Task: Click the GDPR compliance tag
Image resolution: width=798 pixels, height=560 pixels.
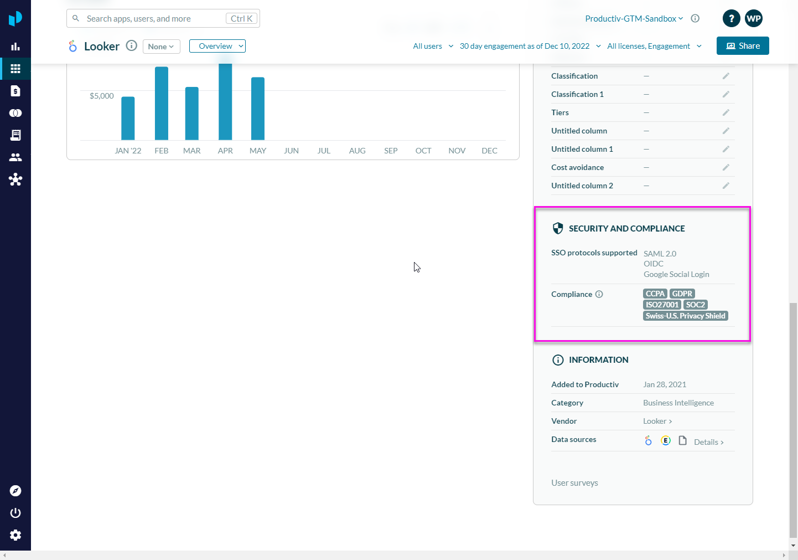Action: click(682, 294)
